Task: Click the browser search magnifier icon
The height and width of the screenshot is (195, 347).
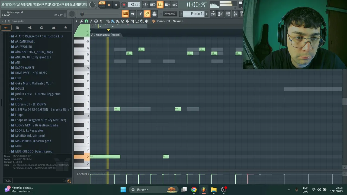Action: pos(69,181)
